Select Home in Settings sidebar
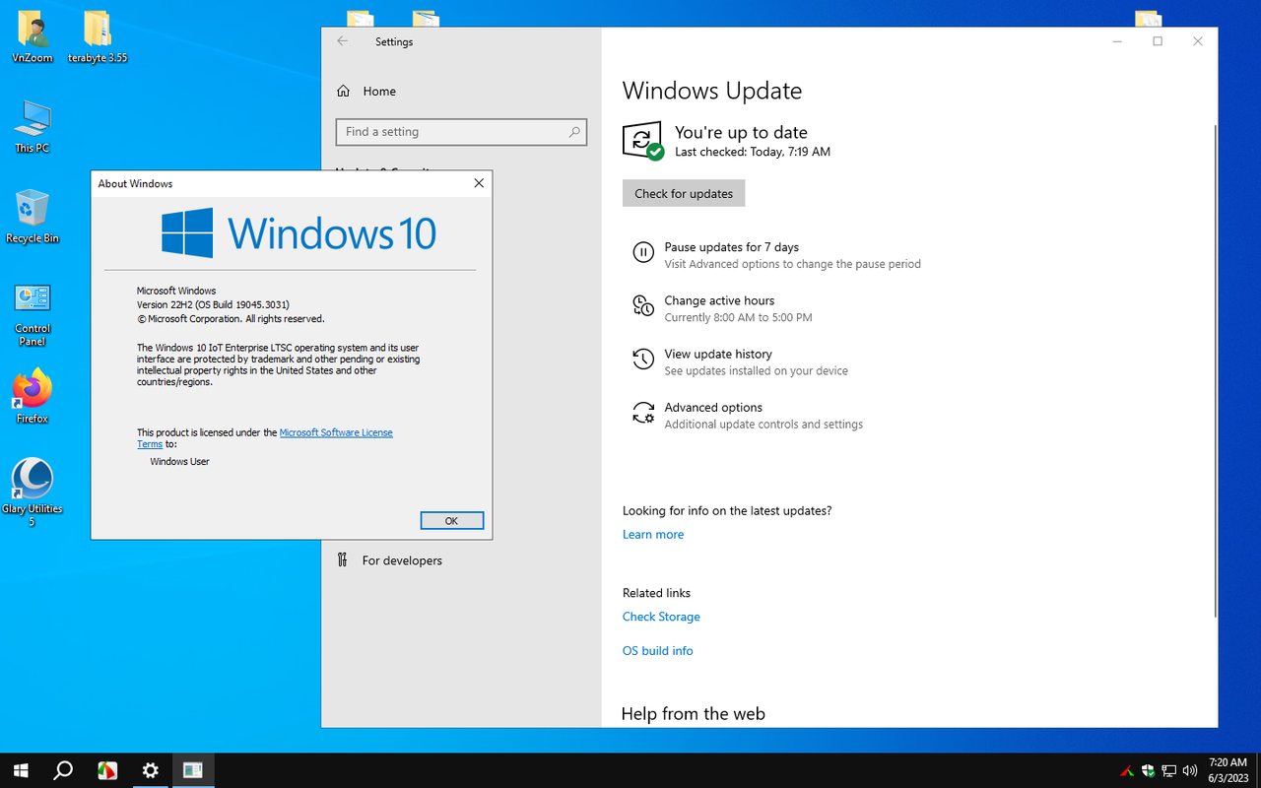The width and height of the screenshot is (1261, 788). click(x=461, y=91)
